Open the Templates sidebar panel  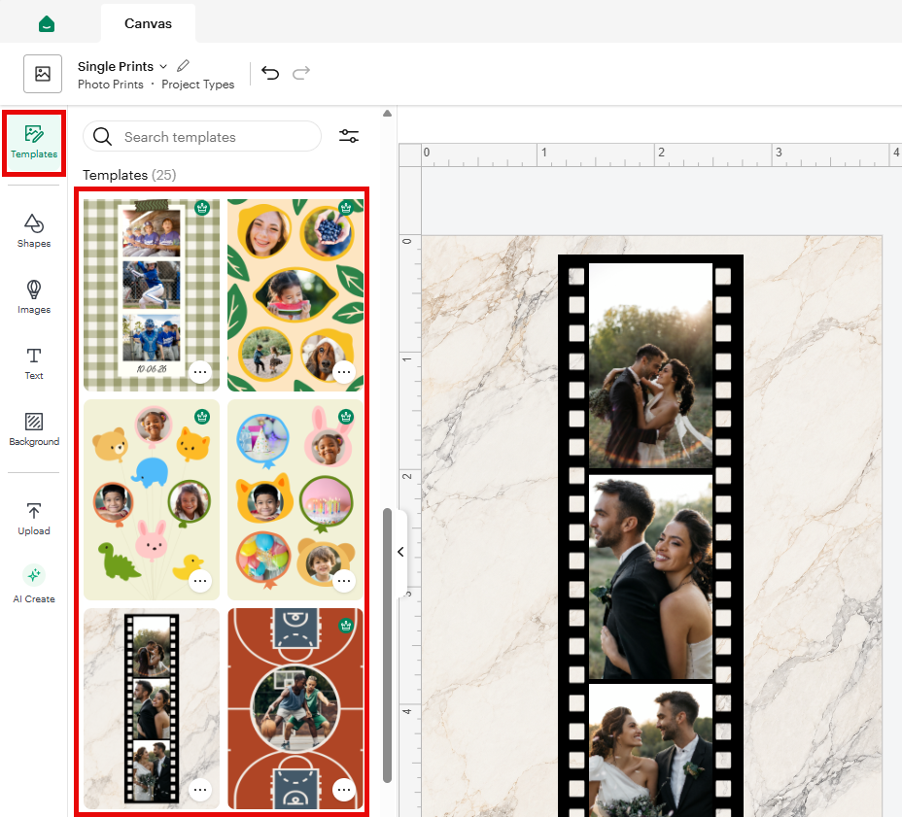click(34, 143)
